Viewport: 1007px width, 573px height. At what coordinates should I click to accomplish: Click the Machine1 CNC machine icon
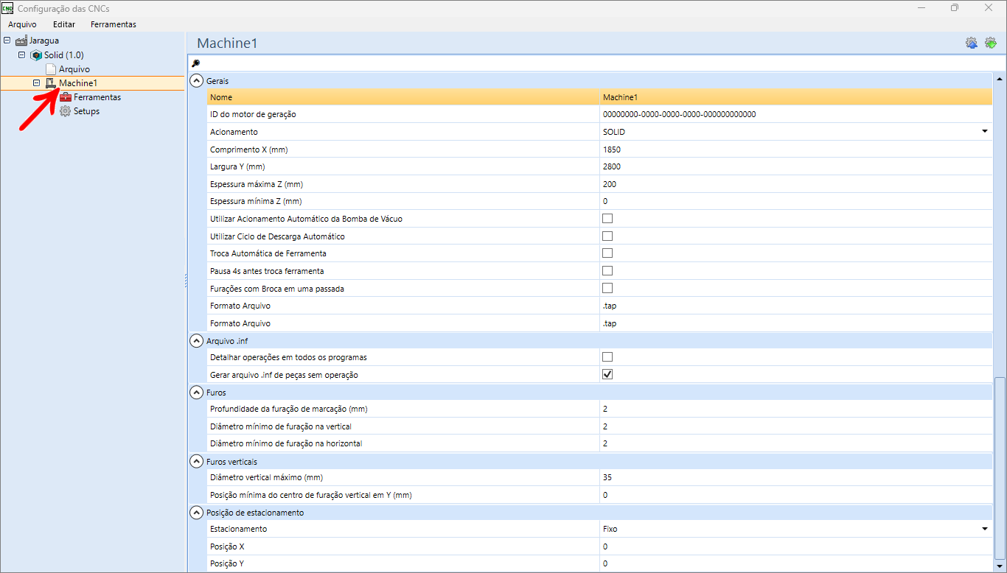[x=51, y=83]
